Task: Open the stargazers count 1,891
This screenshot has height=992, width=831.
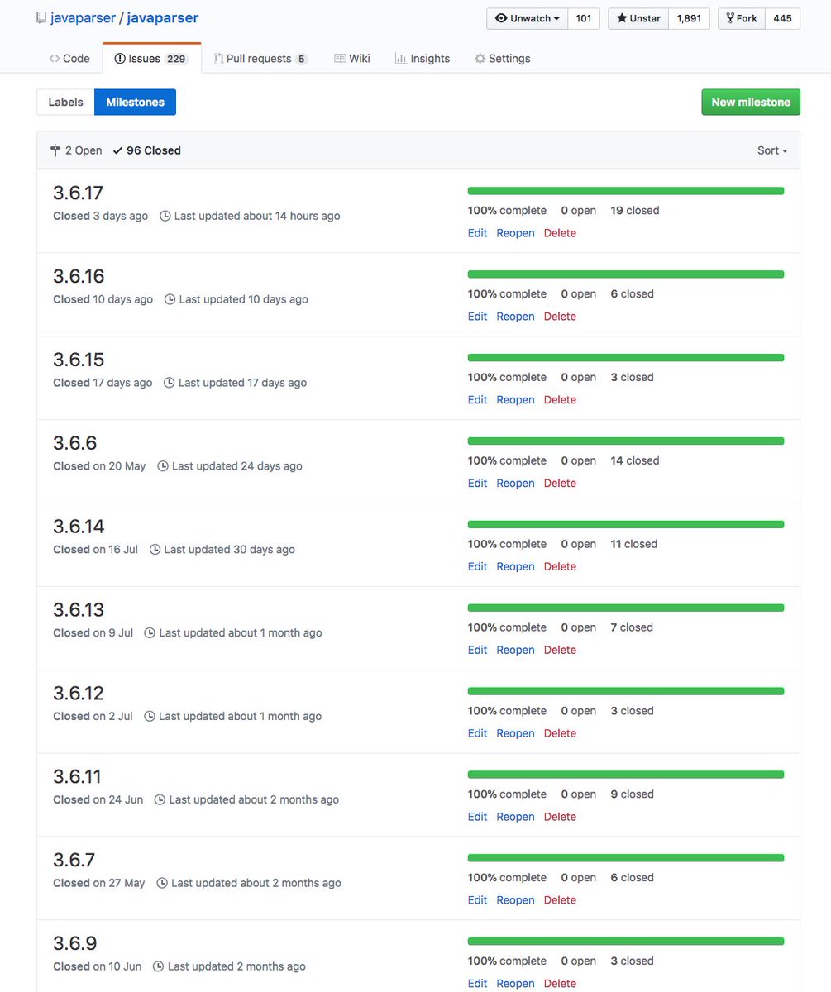Action: (688, 18)
